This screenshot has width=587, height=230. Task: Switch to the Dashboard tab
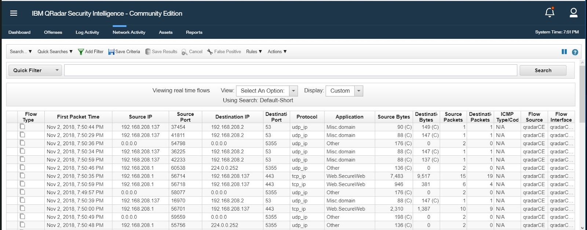pyautogui.click(x=19, y=32)
